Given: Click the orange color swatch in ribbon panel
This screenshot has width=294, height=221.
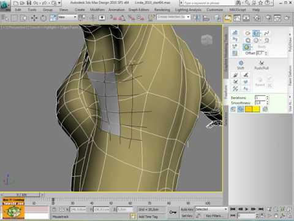Looking at the screenshot, I should 248,109.
